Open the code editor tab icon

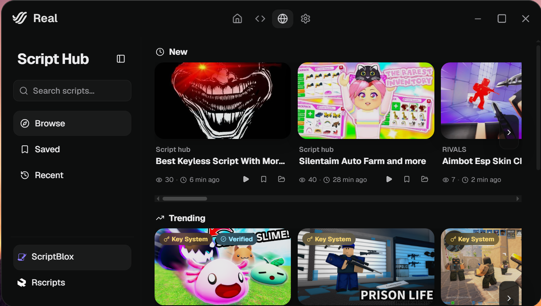click(260, 19)
